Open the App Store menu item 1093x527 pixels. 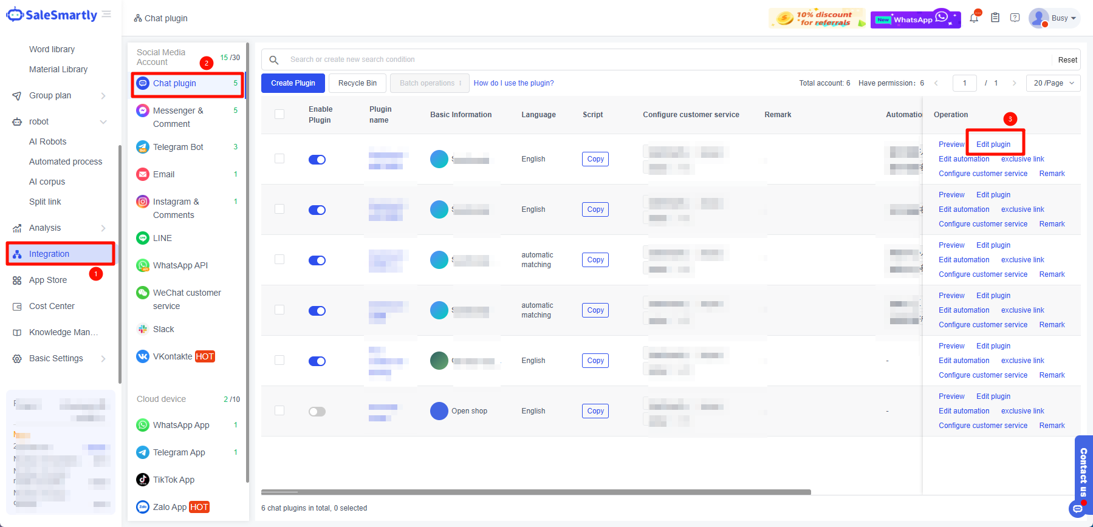pyautogui.click(x=48, y=280)
